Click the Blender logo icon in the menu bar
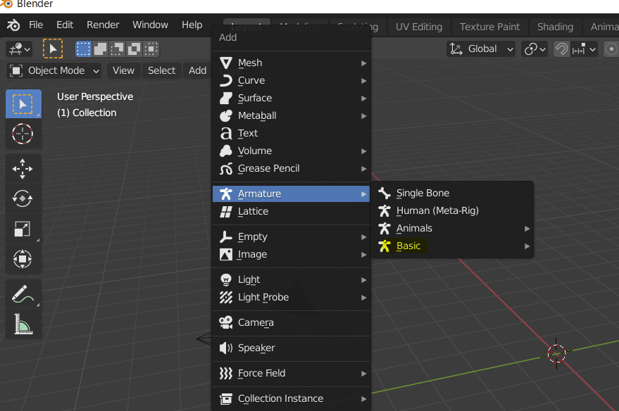This screenshot has width=619, height=411. pos(13,25)
